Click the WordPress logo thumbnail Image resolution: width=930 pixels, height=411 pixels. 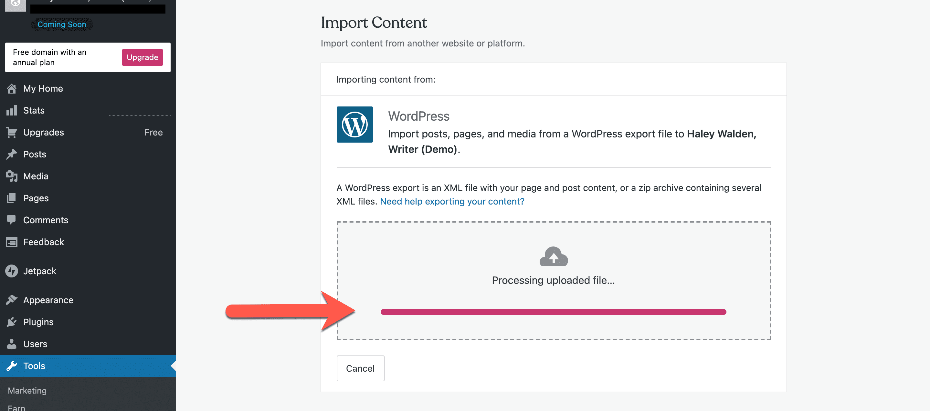coord(354,125)
